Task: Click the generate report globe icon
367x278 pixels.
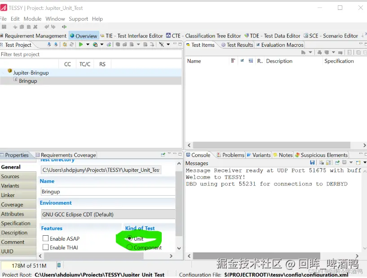Action: pos(95,44)
